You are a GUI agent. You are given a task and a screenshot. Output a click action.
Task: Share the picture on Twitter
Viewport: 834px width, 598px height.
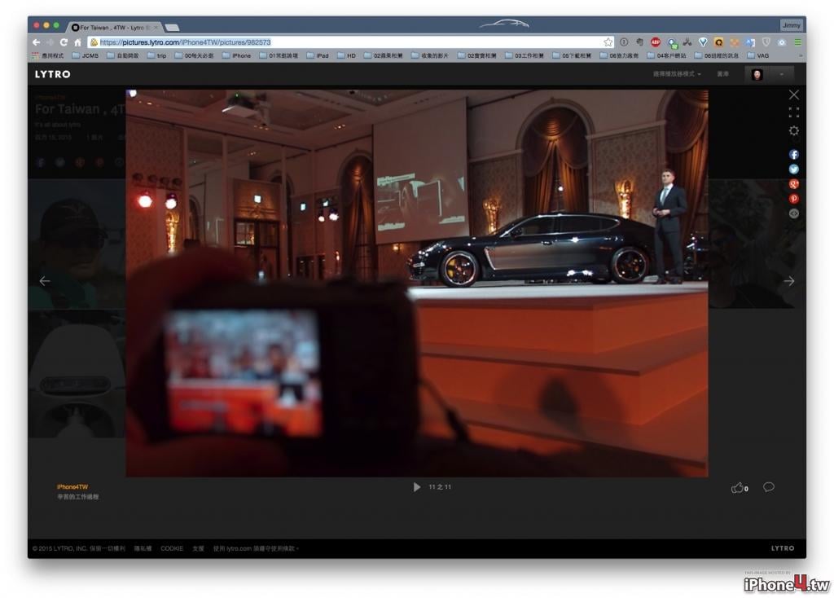click(793, 169)
